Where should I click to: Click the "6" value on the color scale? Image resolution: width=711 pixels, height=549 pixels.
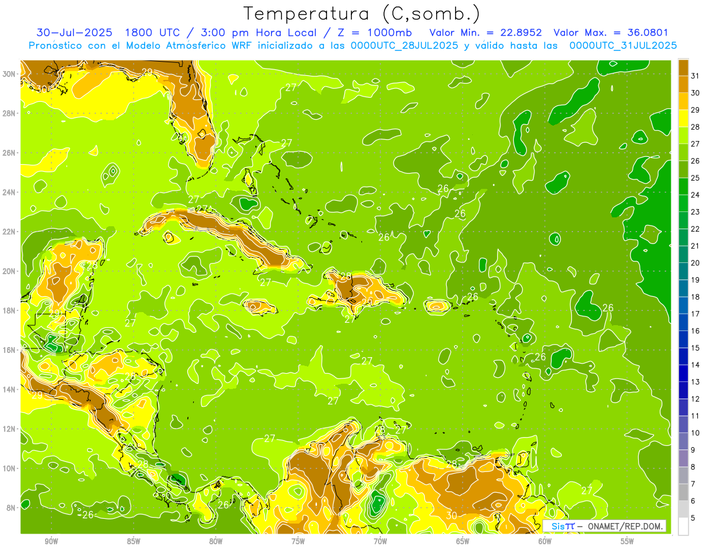(x=693, y=501)
